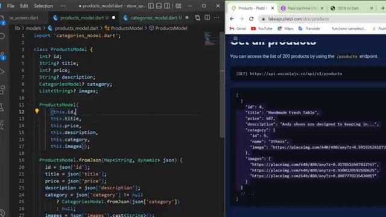Screen dimensions: 386x217
Task: Open the Translate bookmark
Action: [x=309, y=28]
